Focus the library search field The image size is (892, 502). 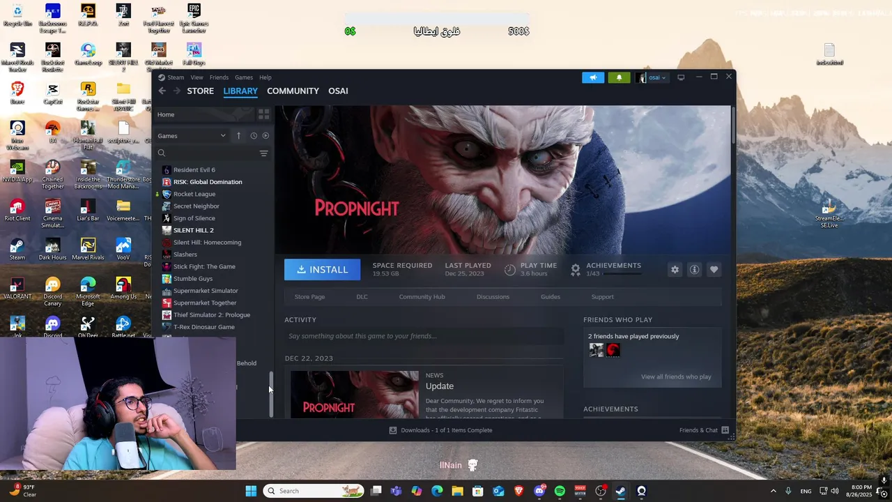[208, 153]
